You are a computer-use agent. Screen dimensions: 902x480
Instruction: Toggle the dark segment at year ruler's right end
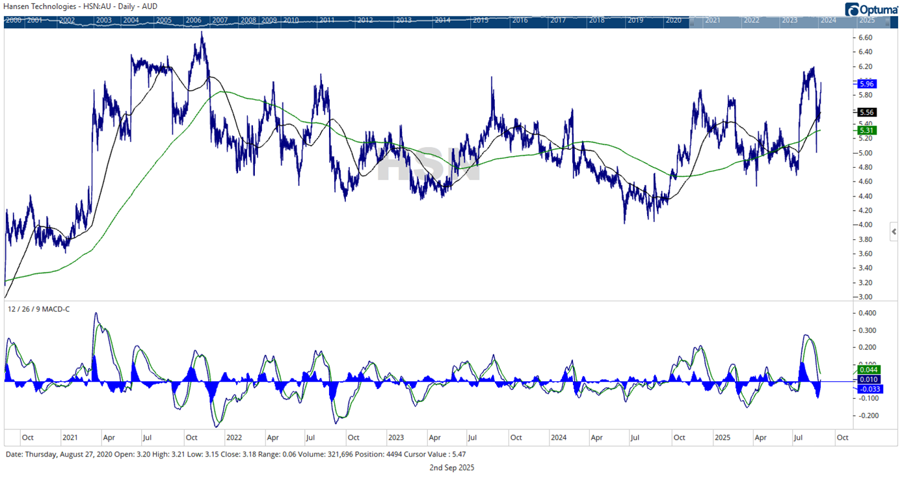click(894, 21)
